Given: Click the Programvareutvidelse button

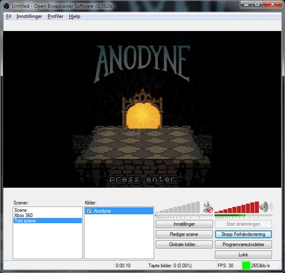Looking at the screenshot, I should click(244, 244).
